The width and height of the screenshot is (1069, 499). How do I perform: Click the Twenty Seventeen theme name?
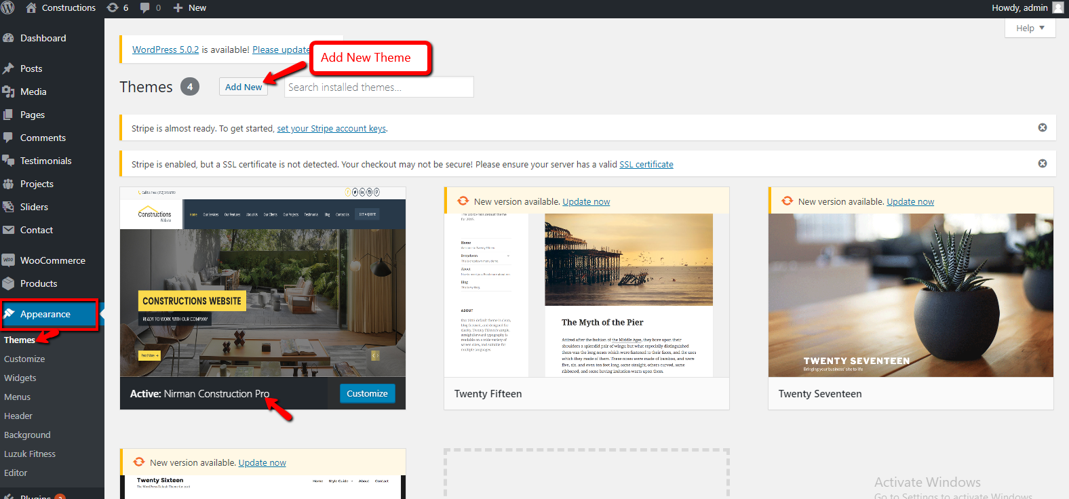point(820,394)
